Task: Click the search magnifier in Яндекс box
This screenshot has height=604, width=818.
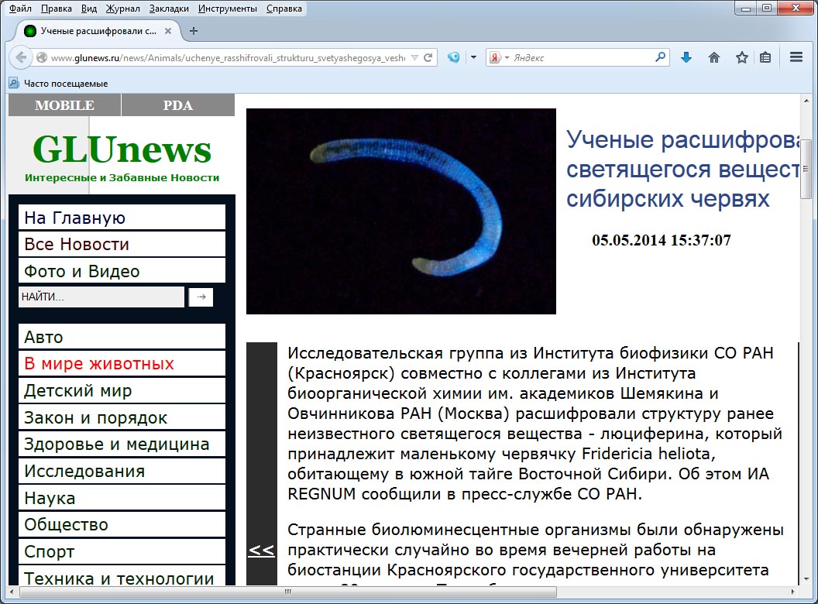Action: 660,57
